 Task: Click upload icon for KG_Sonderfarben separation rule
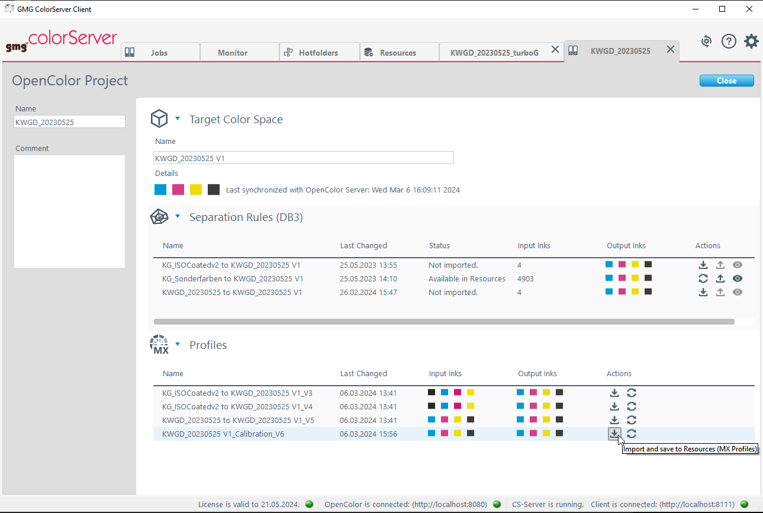pyautogui.click(x=720, y=278)
